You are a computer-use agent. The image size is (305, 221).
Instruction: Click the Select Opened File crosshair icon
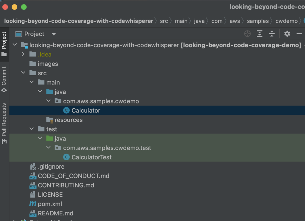(x=248, y=34)
